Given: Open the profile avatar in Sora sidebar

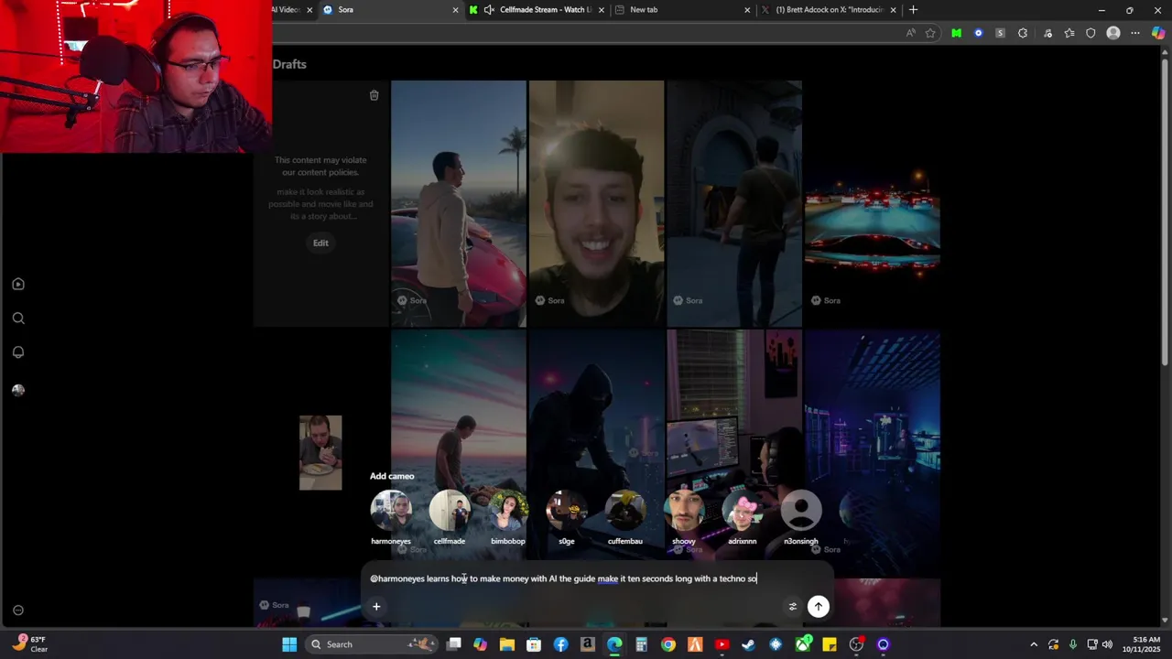Looking at the screenshot, I should (x=18, y=390).
